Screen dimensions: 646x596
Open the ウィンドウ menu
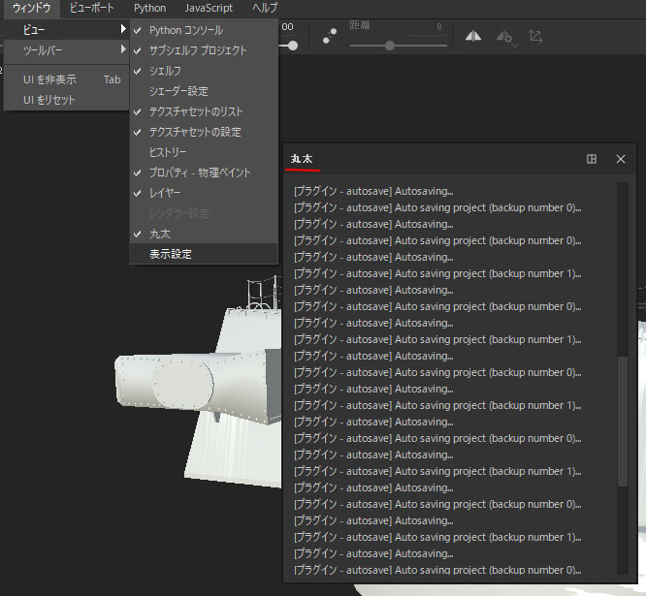click(32, 8)
